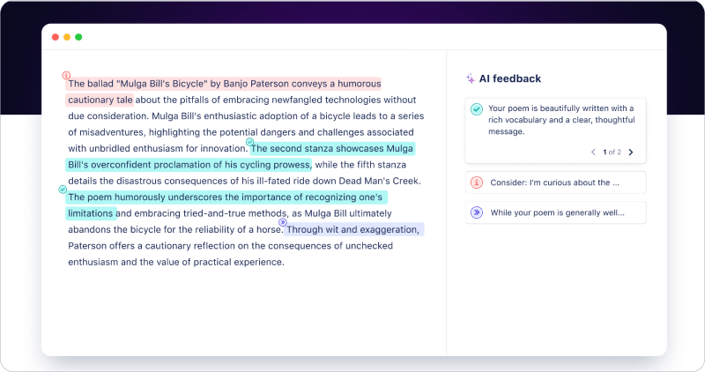705x372 pixels.
Task: Click the pink highlighted "cautionary tale" text
Action: point(100,100)
